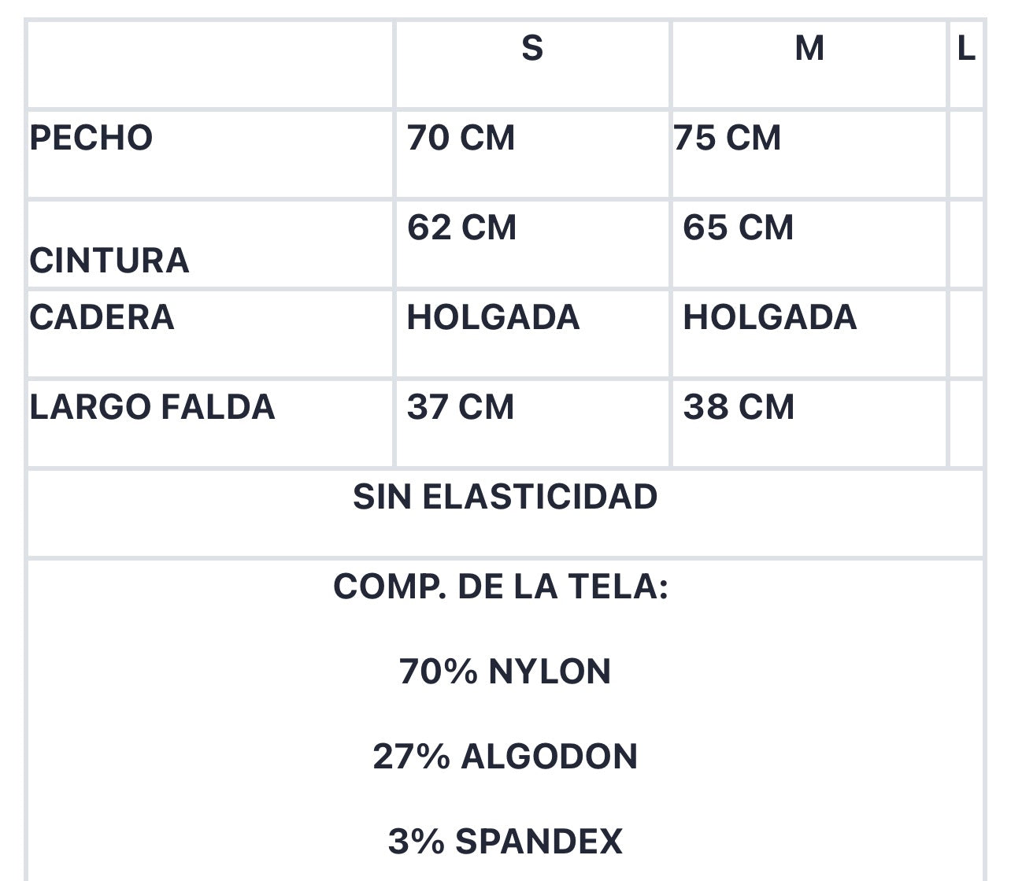The height and width of the screenshot is (881, 1011).
Task: Click the 65 CM waist value
Action: click(738, 228)
